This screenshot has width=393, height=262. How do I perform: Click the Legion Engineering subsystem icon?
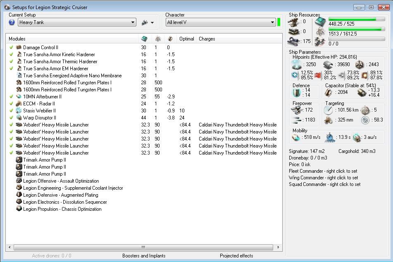coord(19,188)
